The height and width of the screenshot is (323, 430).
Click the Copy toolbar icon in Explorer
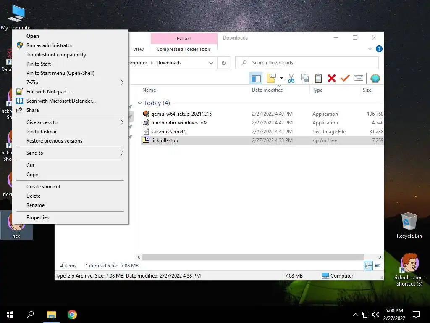pyautogui.click(x=305, y=79)
